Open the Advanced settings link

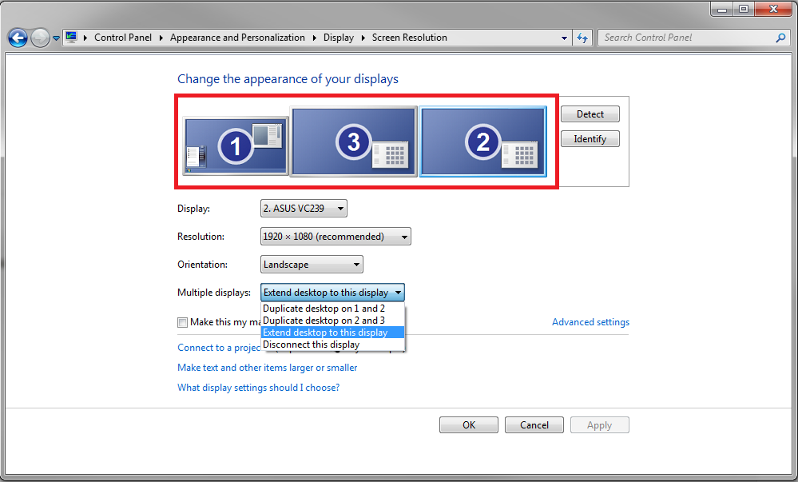(590, 322)
